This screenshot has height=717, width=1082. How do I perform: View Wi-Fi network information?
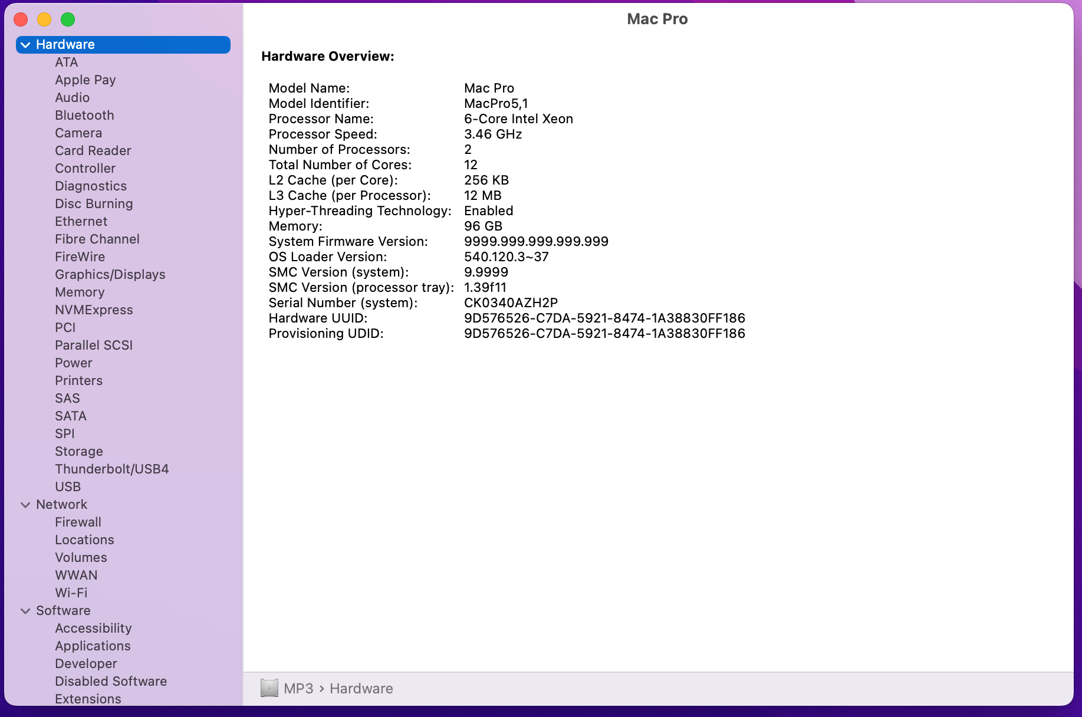71,593
